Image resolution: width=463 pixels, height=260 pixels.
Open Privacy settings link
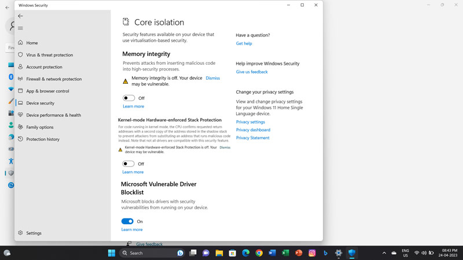(251, 122)
